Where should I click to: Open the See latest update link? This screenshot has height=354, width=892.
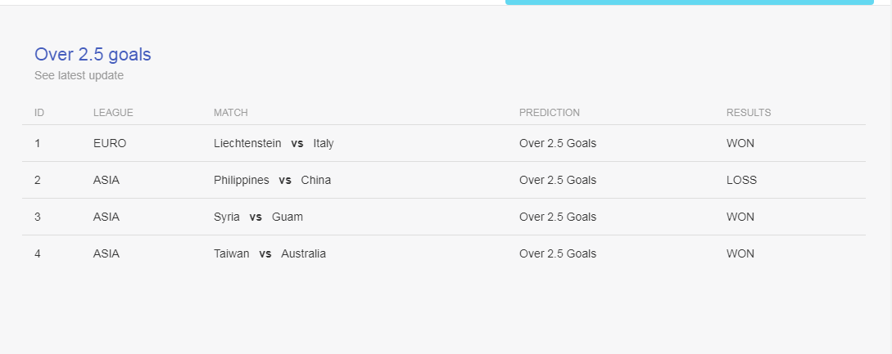(x=79, y=75)
